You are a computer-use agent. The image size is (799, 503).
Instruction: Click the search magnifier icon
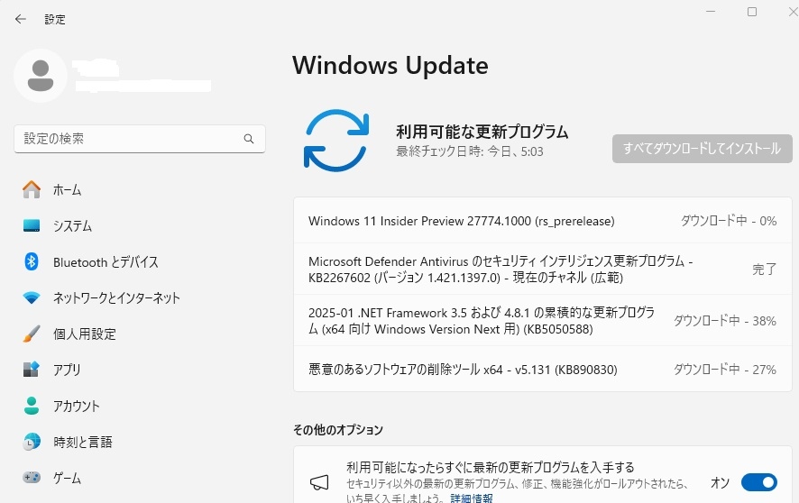[x=249, y=139]
